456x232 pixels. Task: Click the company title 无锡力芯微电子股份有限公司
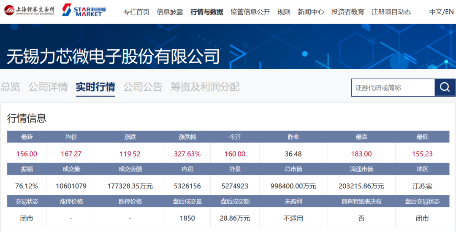pos(113,56)
